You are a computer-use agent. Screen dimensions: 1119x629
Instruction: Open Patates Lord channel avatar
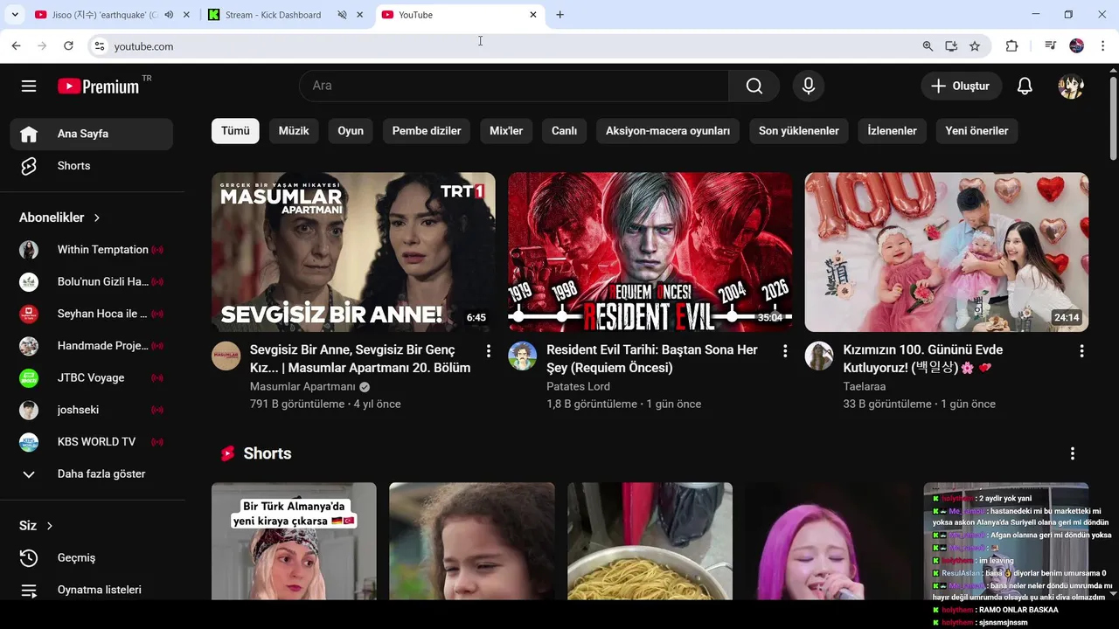tap(523, 356)
